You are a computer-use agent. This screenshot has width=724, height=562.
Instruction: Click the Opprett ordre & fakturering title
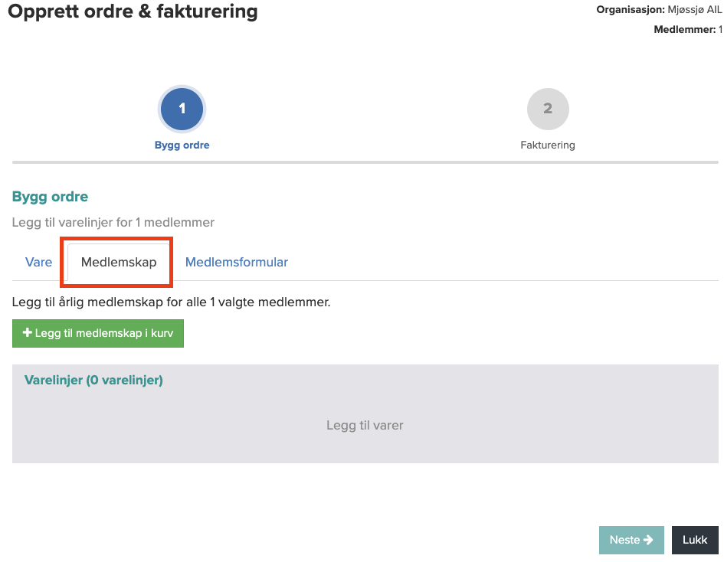[x=133, y=11]
